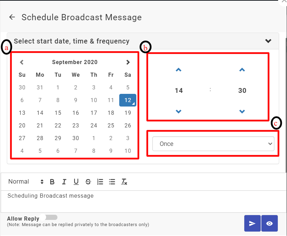Decrease the minute value
The height and width of the screenshot is (236, 287).
pos(242,111)
